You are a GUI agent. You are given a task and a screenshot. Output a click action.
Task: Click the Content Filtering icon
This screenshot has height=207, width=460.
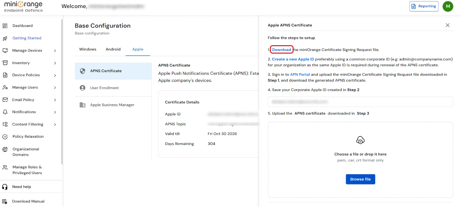point(5,124)
